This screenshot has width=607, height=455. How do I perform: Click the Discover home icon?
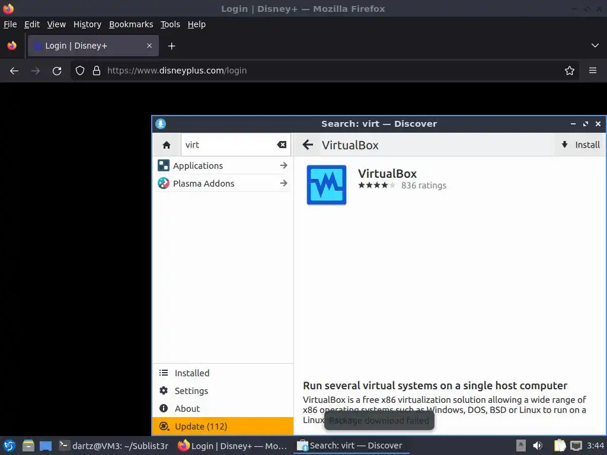(x=167, y=145)
